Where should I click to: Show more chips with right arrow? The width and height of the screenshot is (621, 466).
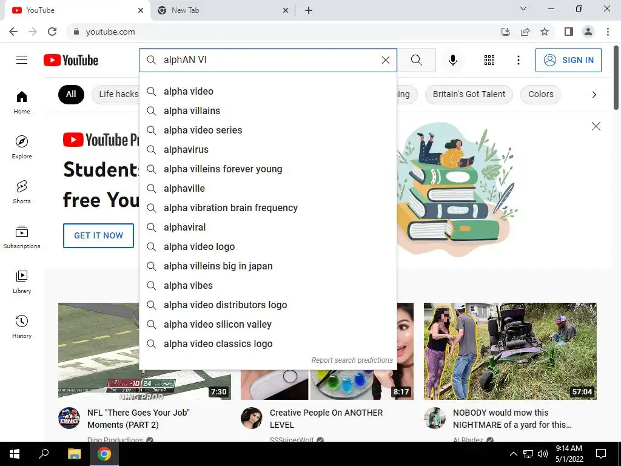(594, 94)
